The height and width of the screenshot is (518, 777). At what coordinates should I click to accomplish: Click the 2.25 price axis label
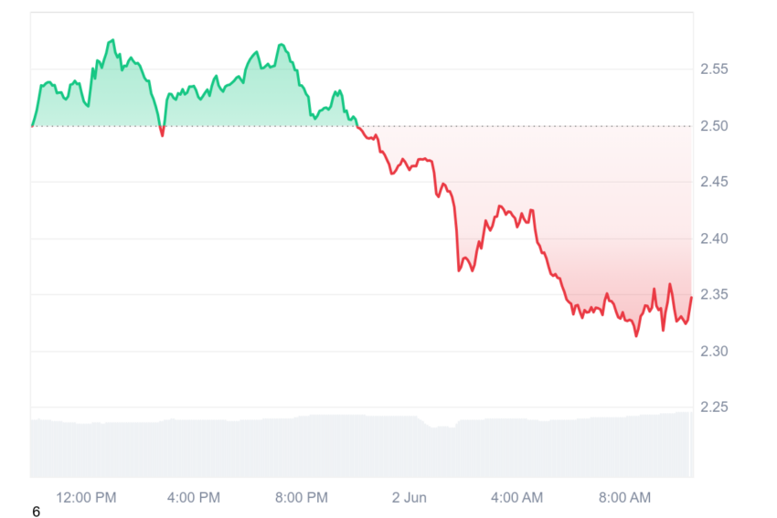tap(714, 407)
